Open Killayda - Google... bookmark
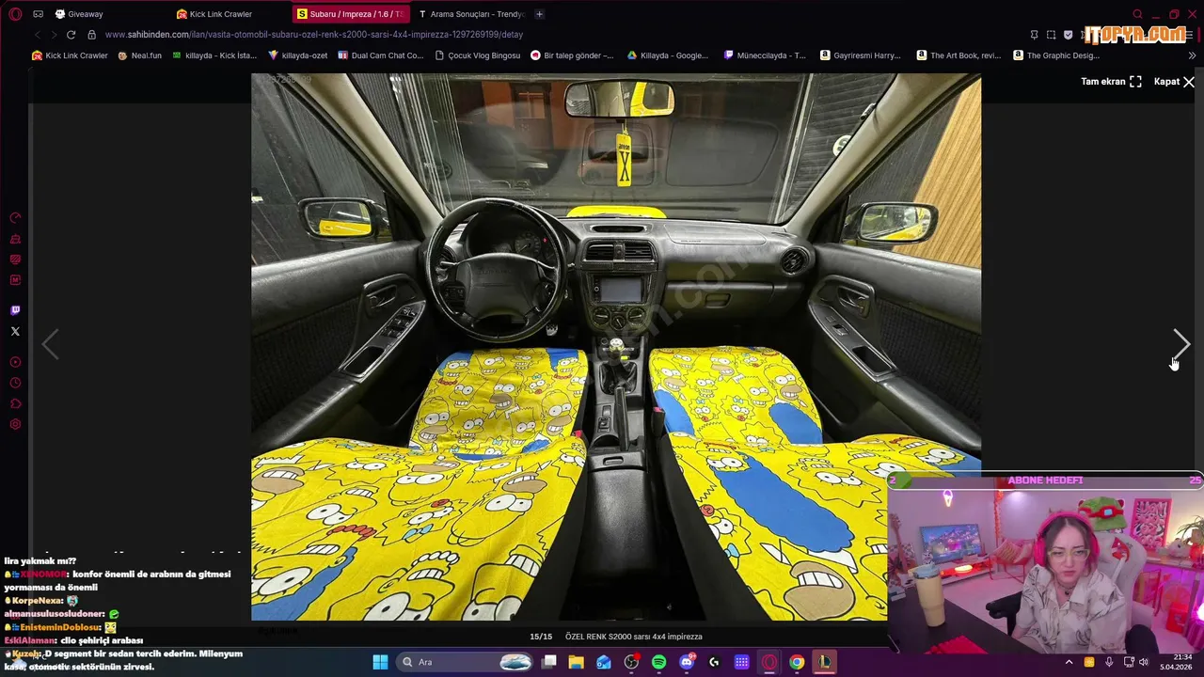Viewport: 1204px width, 677px height. [668, 55]
